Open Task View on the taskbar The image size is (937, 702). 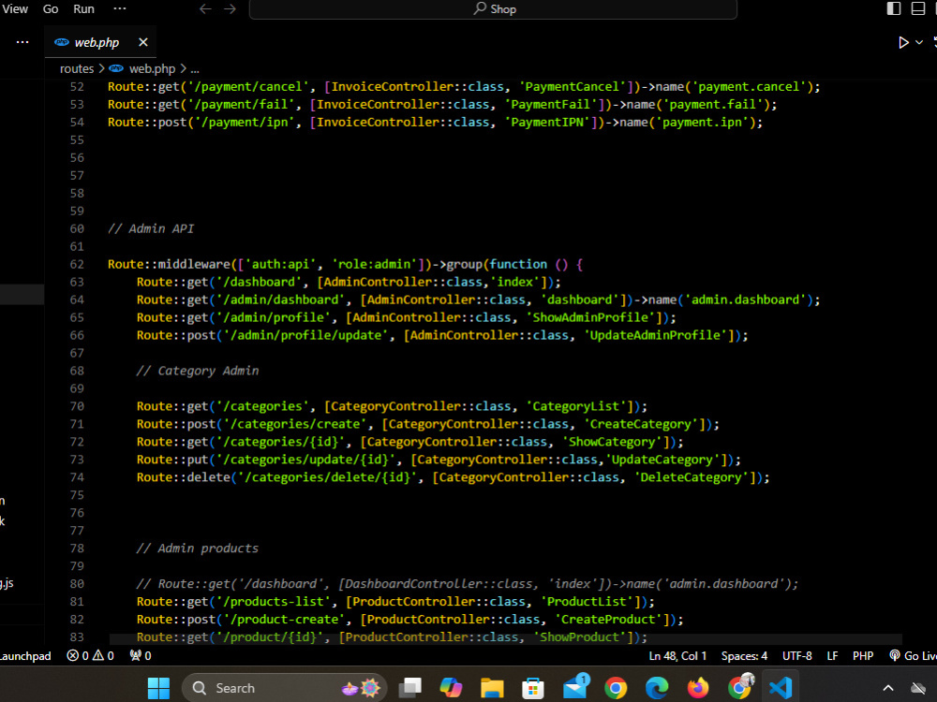pos(410,688)
